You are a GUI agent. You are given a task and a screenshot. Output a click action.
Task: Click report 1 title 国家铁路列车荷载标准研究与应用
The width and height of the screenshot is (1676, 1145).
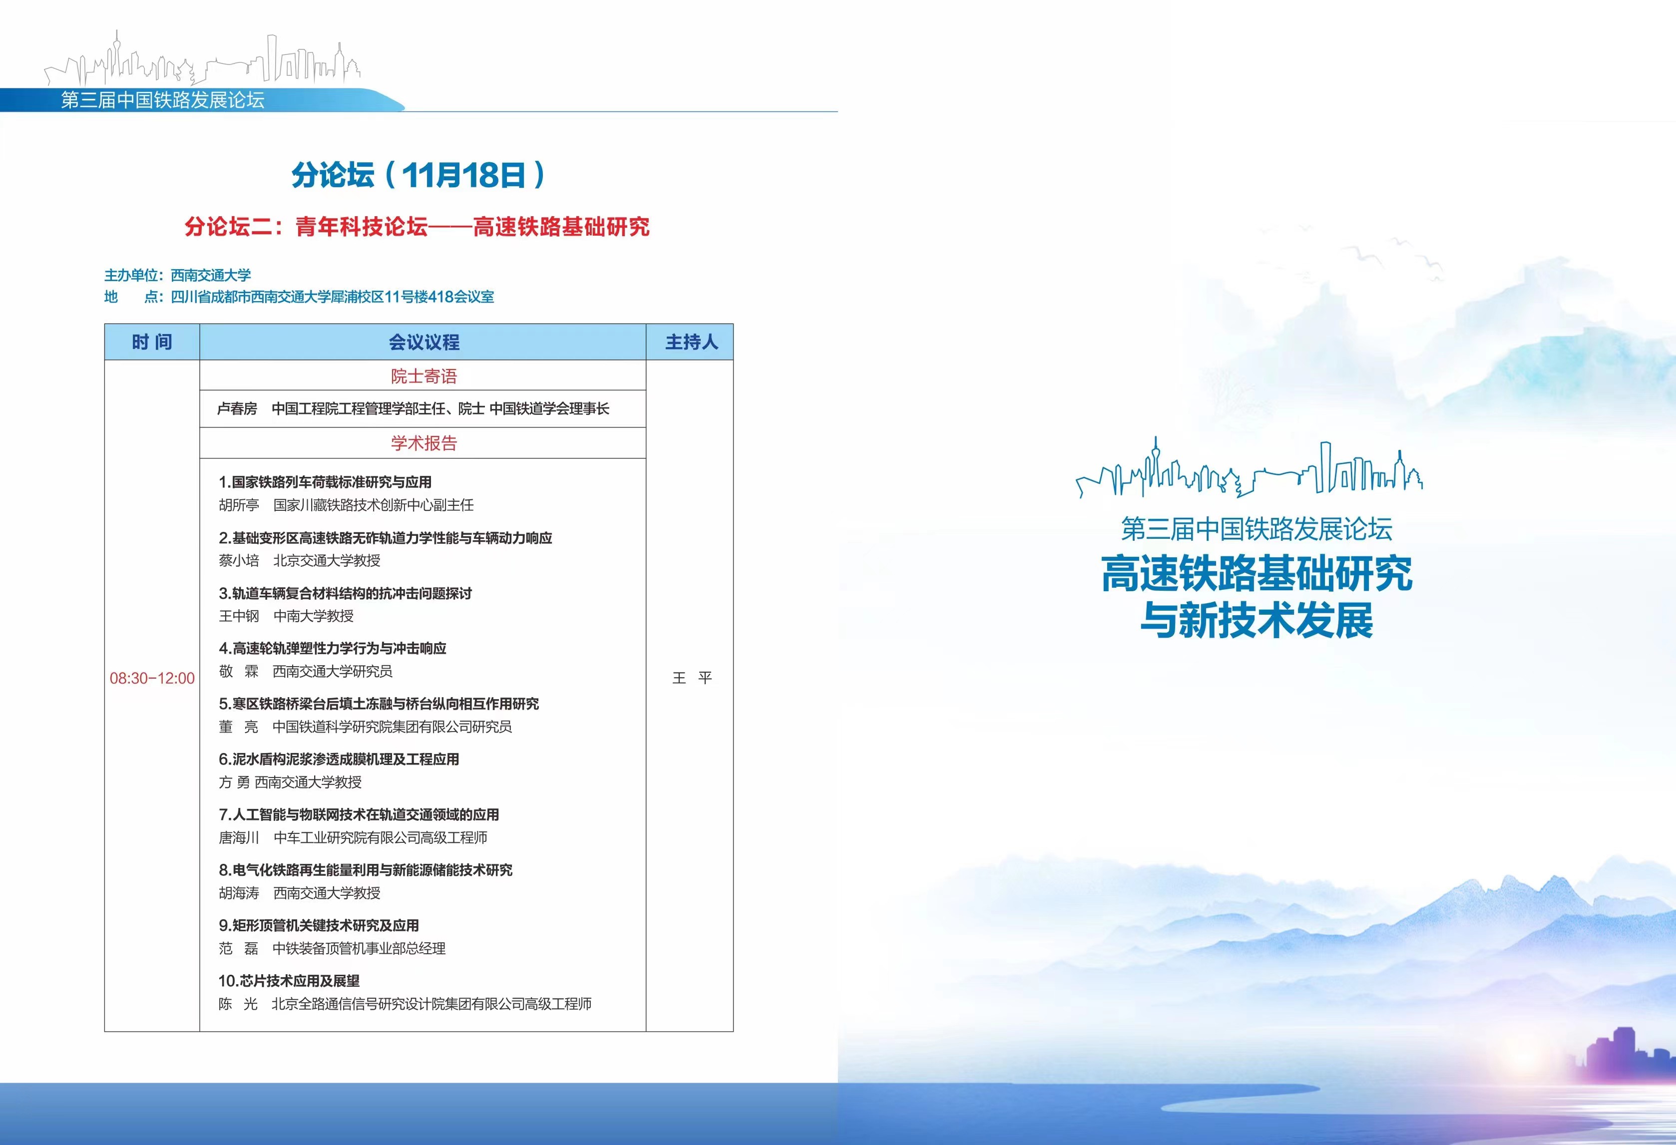point(325,482)
